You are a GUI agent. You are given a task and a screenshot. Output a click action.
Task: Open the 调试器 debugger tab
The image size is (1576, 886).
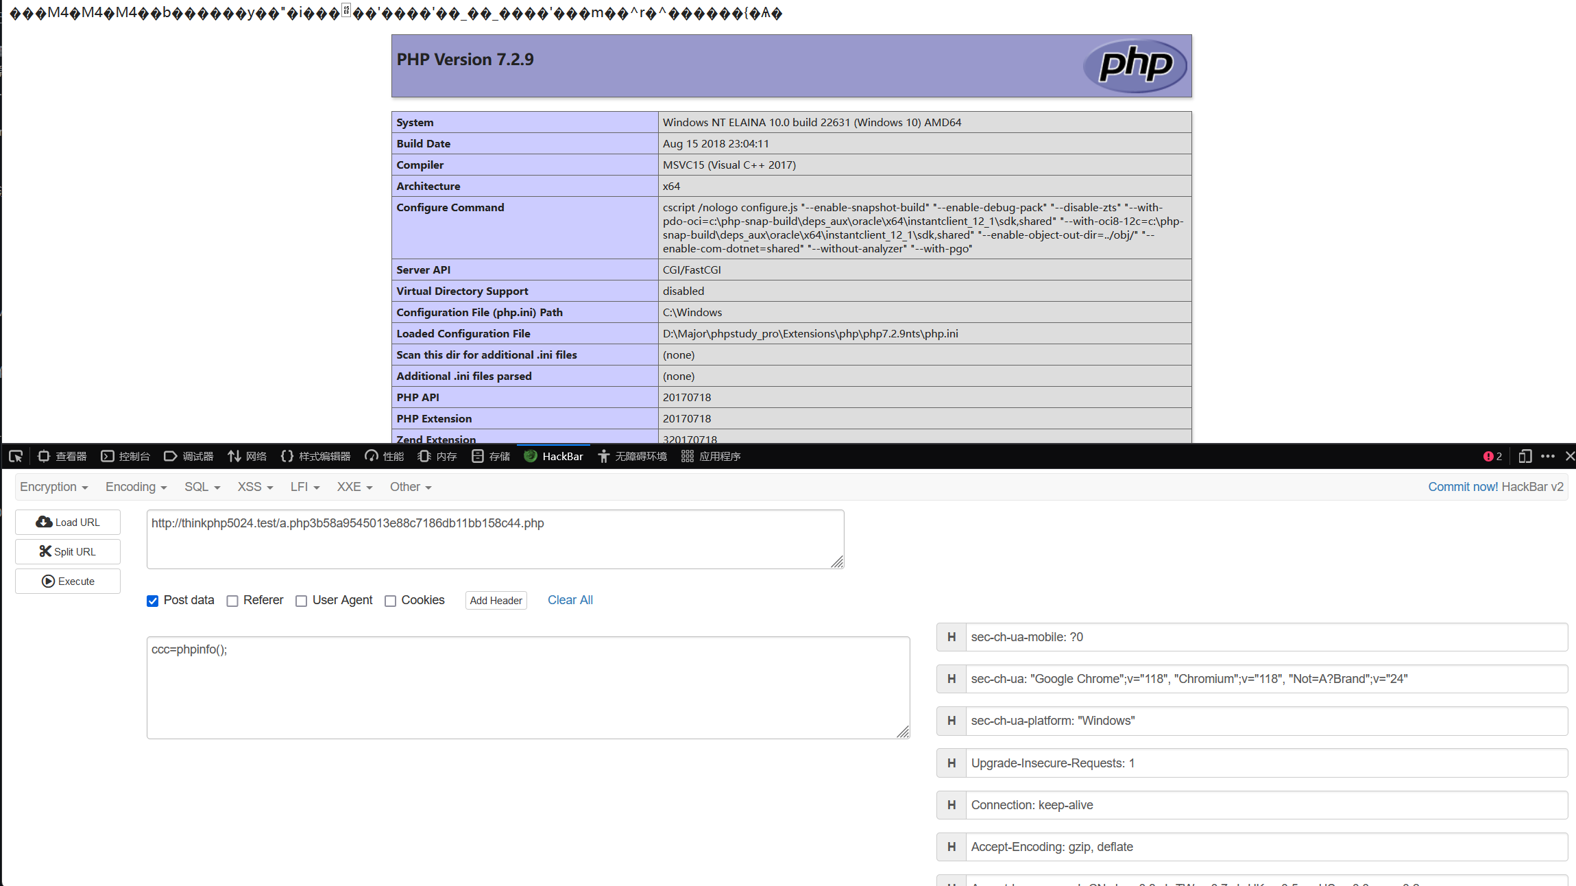pos(189,456)
